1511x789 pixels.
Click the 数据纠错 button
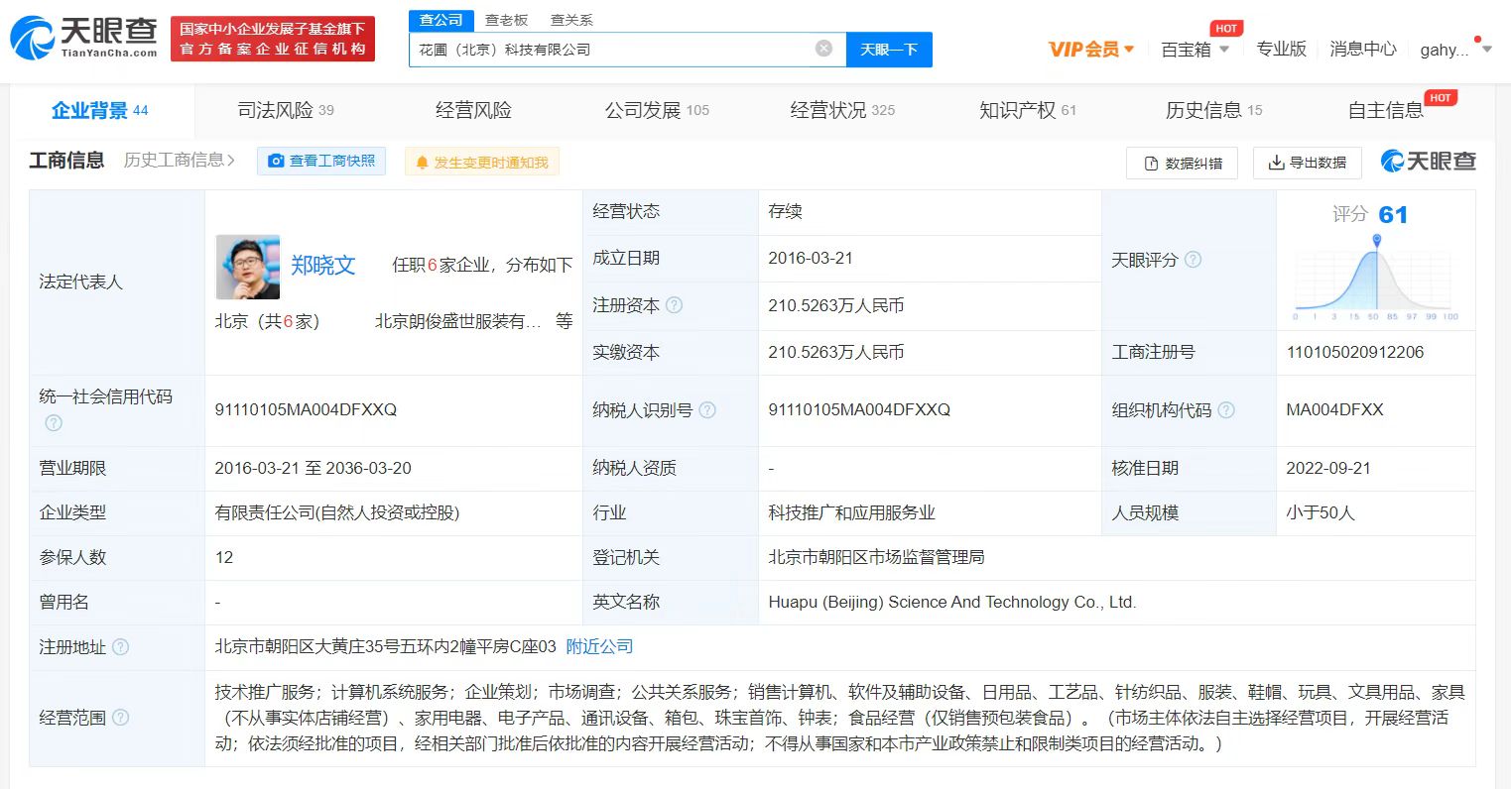(1182, 164)
